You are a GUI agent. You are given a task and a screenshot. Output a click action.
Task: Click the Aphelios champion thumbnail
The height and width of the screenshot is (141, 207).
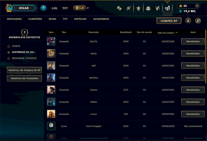tap(51, 78)
